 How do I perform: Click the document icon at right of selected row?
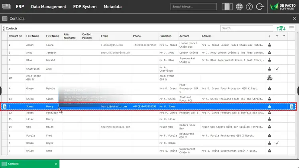(292, 106)
